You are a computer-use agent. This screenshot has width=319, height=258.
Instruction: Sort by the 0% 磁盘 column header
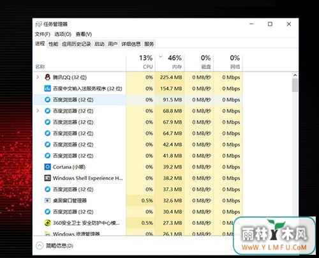(199, 62)
